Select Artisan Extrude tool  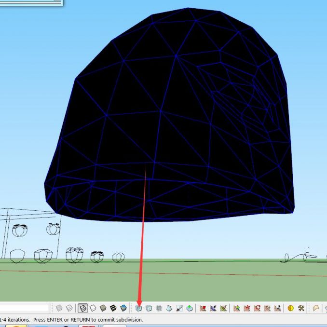point(190,308)
